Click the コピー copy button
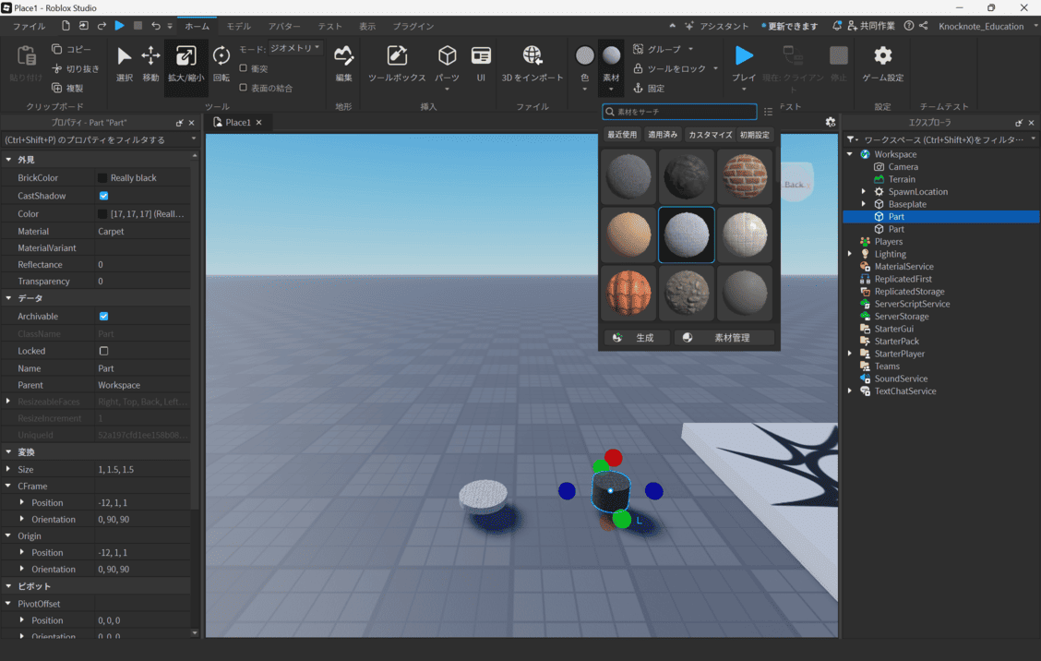Screen dimensions: 1041x661 (72, 49)
